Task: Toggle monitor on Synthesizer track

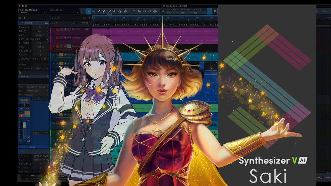Action: [69, 46]
